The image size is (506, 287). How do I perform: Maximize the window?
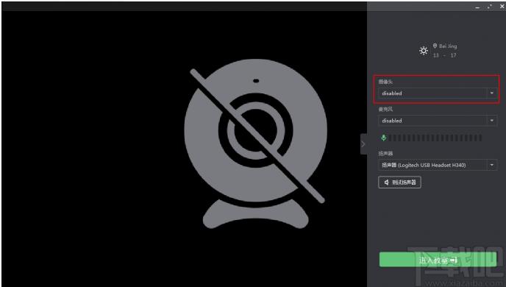click(490, 7)
